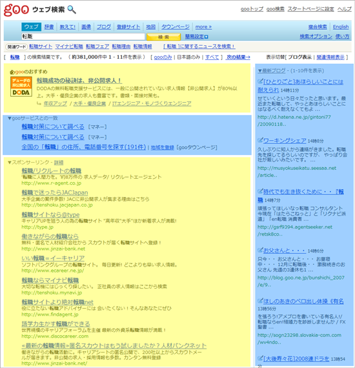Viewport: 355px width, 368px height.
Task: Collapse the 最新ブログ section triangle
Action: (x=259, y=70)
